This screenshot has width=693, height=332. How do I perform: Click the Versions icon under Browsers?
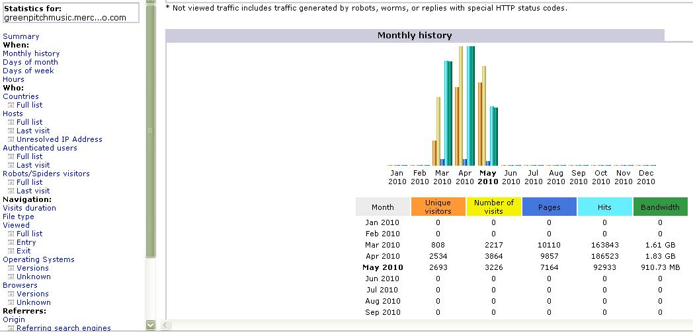click(11, 294)
